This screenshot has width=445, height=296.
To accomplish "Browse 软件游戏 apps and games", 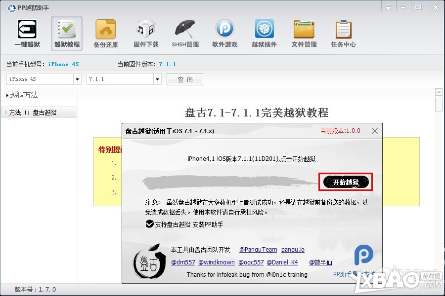I will pos(224,32).
